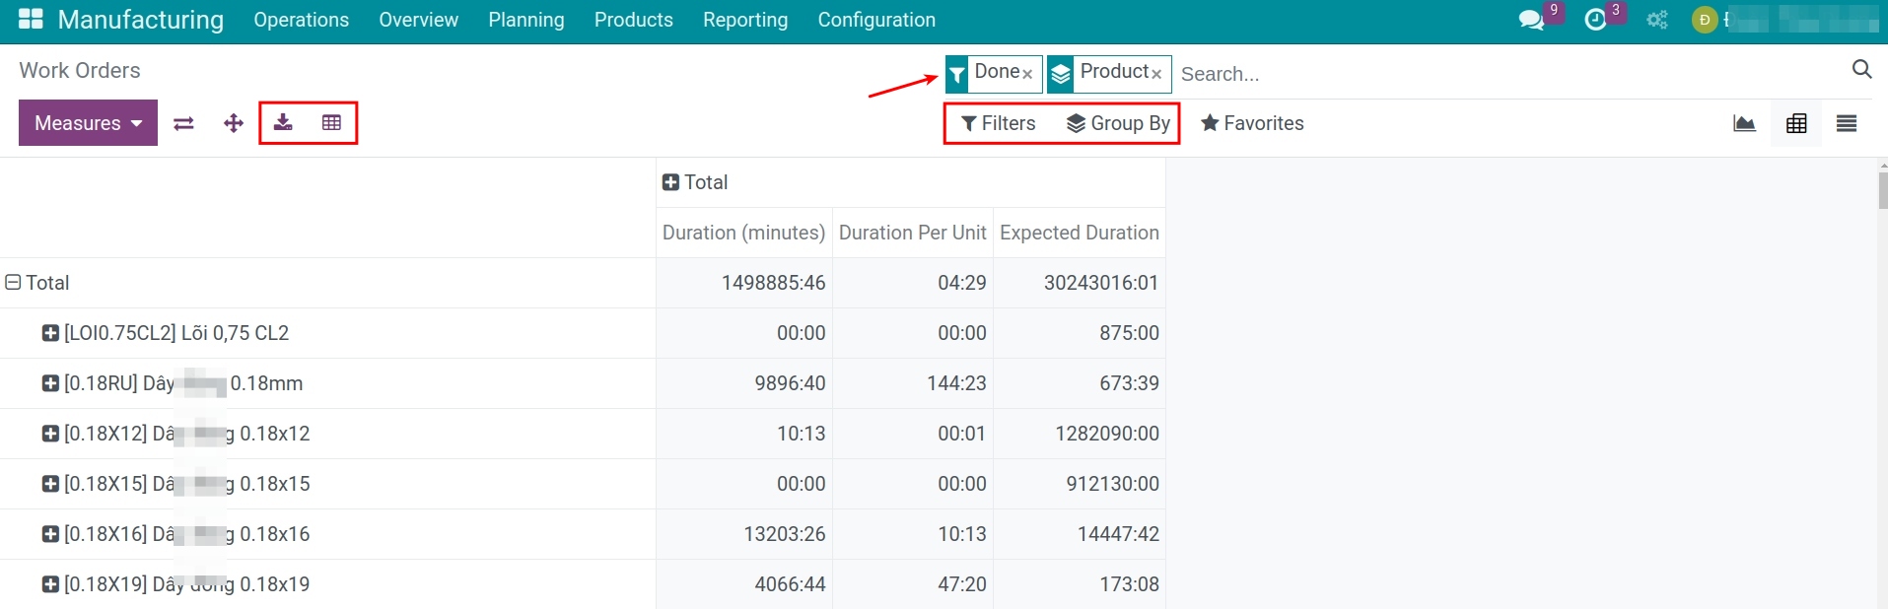Insert pivot into spreadsheet icon
1888x609 pixels.
click(x=331, y=122)
